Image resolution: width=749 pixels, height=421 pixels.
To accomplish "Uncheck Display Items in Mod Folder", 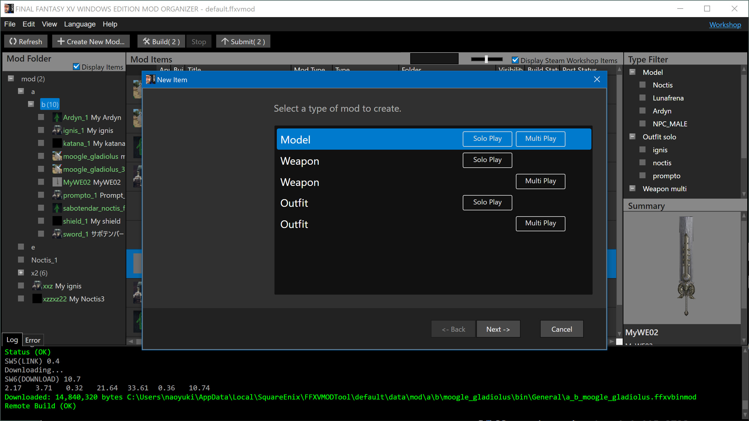I will [76, 67].
